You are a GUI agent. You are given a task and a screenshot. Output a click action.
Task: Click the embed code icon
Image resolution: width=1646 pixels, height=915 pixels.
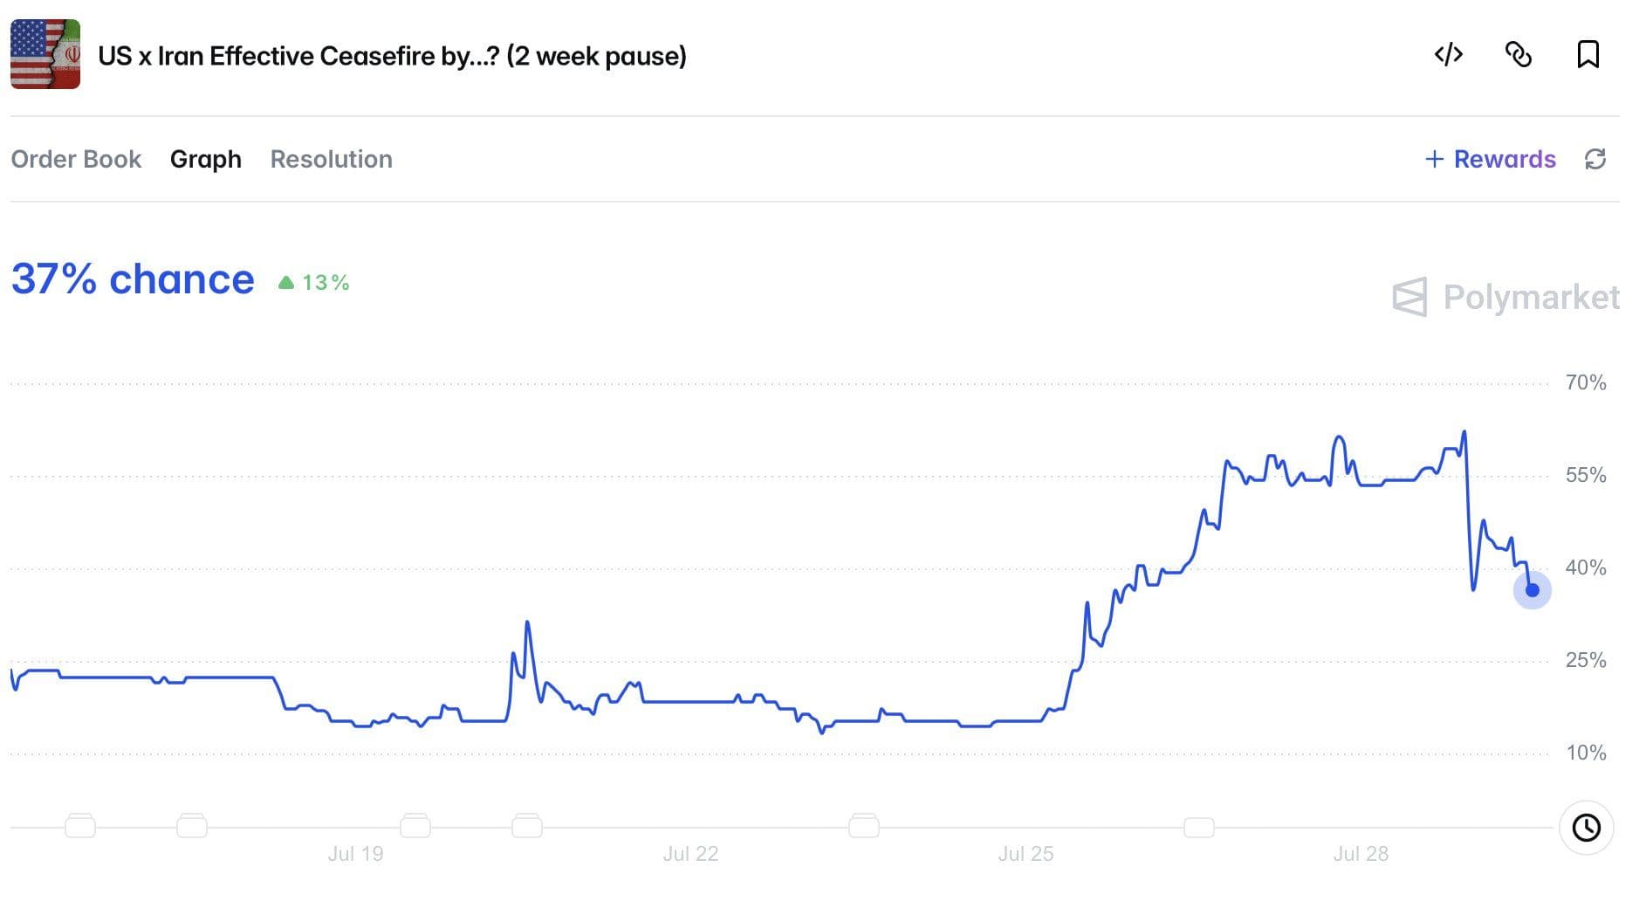1448,55
